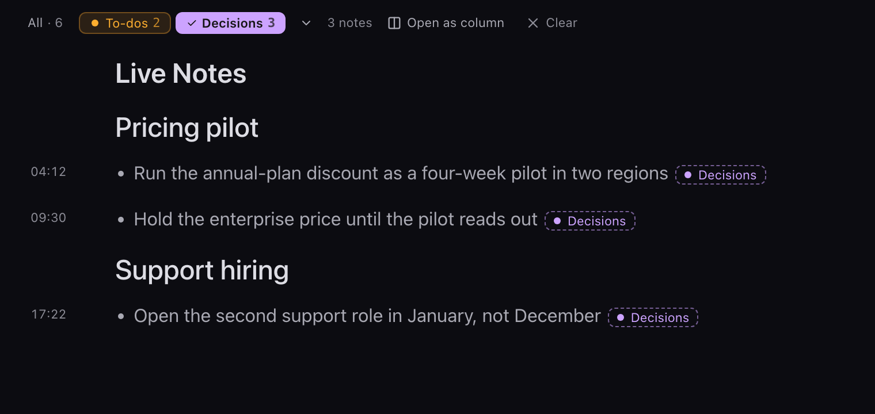Click the orange dot on the To-dos chip

click(x=95, y=23)
